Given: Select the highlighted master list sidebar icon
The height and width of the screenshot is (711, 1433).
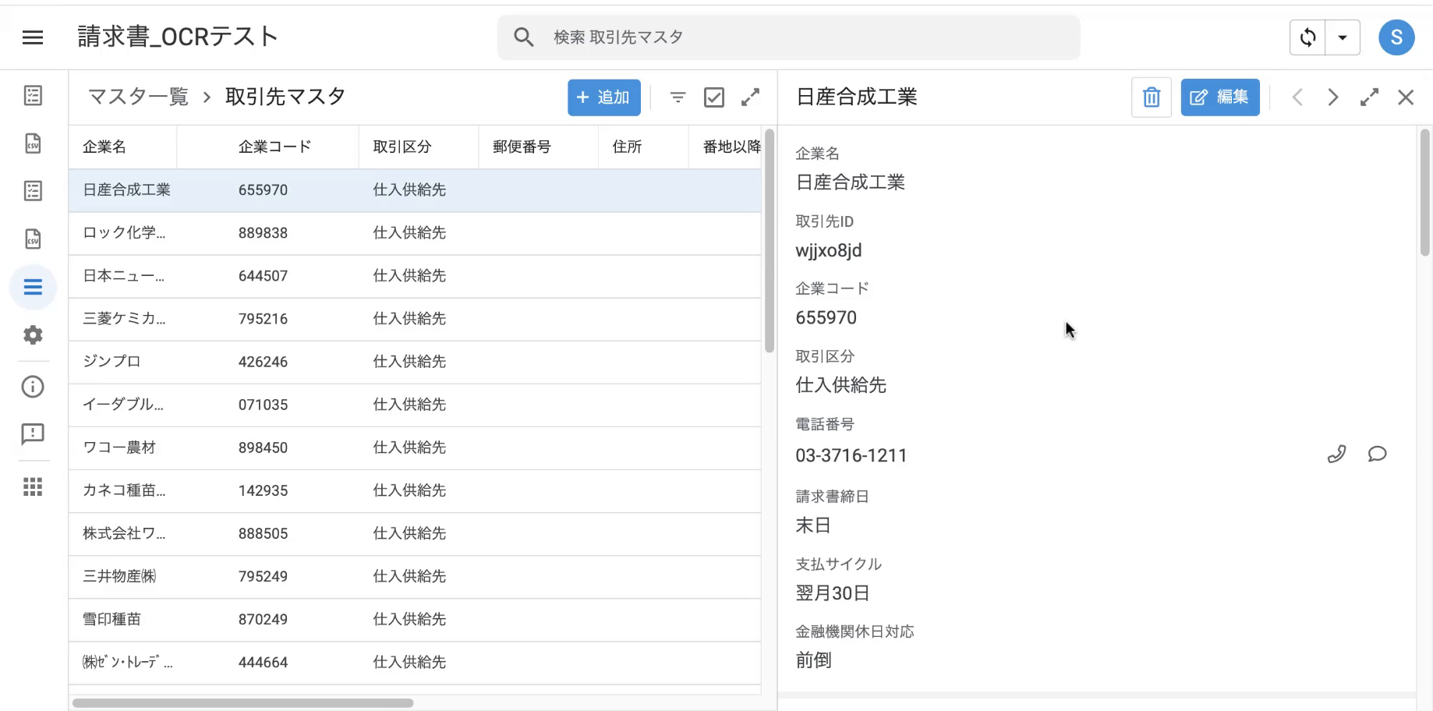Looking at the screenshot, I should pos(33,288).
